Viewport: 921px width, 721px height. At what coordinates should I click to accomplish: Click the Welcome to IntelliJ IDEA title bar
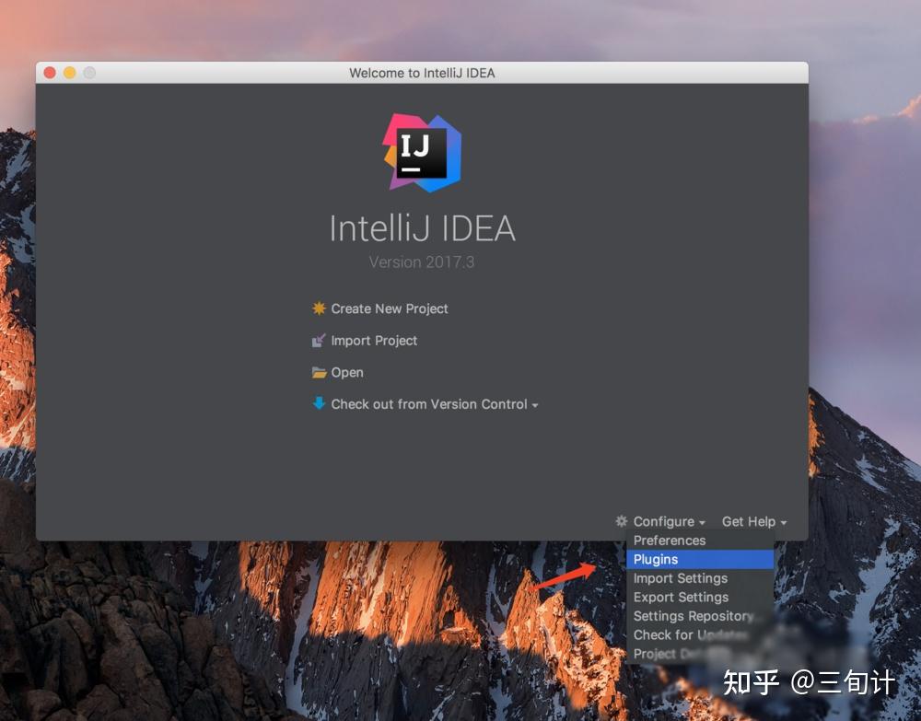[x=423, y=71]
